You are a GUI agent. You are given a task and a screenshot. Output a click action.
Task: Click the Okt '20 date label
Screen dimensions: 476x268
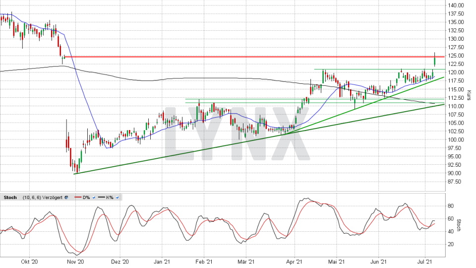click(x=29, y=262)
